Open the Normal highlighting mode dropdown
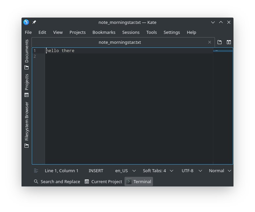 (x=220, y=171)
